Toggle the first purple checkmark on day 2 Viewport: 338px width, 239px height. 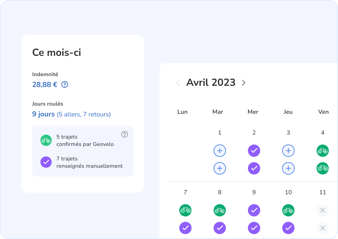tap(254, 151)
